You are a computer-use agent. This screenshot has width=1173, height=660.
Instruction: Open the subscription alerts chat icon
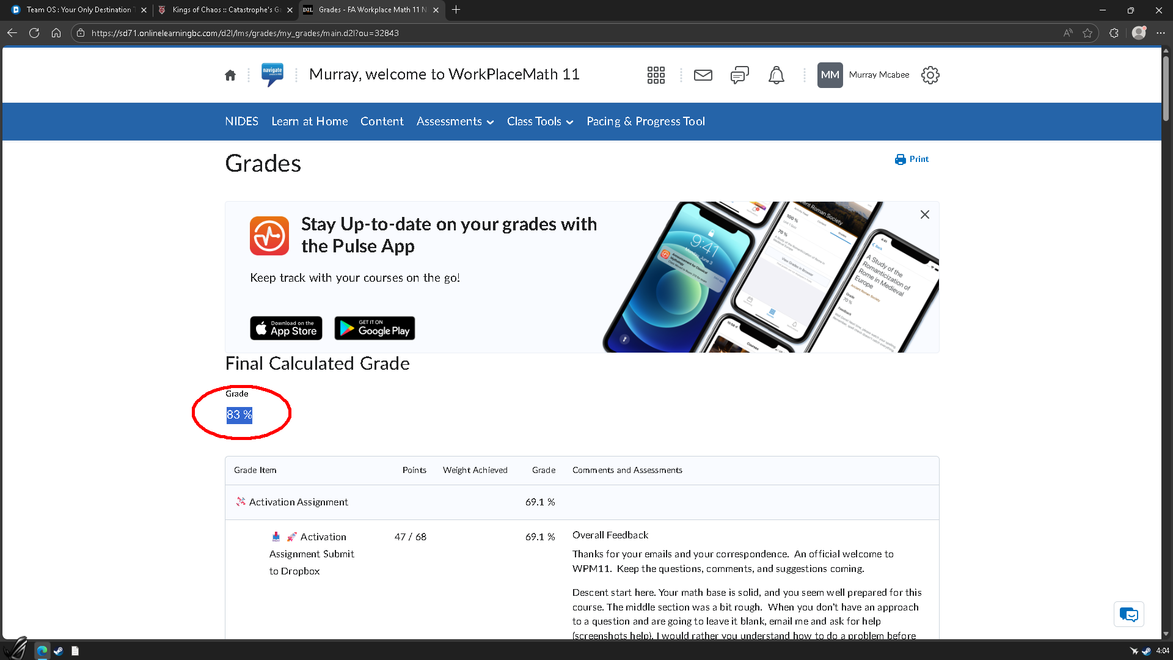(x=739, y=75)
